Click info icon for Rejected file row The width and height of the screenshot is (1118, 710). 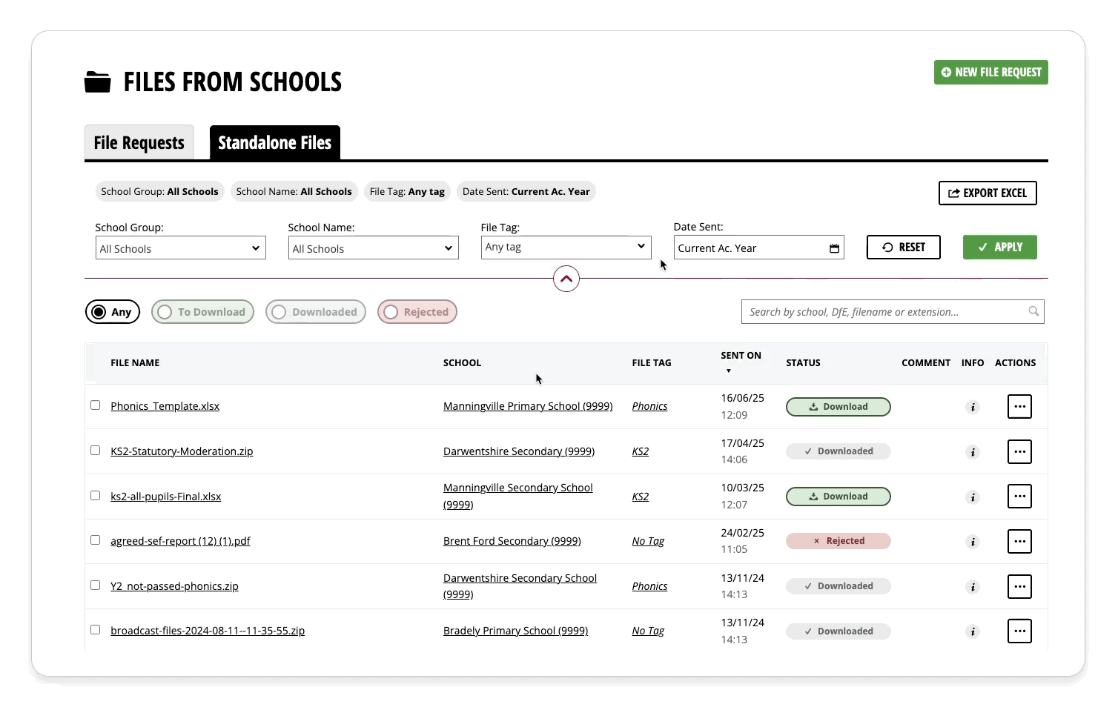tap(973, 542)
